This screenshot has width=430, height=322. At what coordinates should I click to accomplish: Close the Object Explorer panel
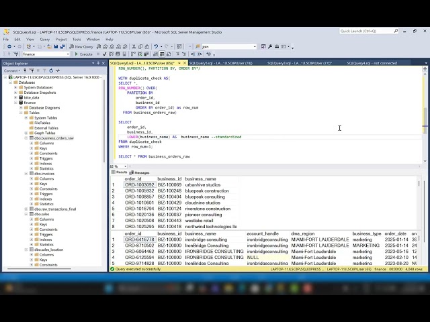[x=103, y=63]
